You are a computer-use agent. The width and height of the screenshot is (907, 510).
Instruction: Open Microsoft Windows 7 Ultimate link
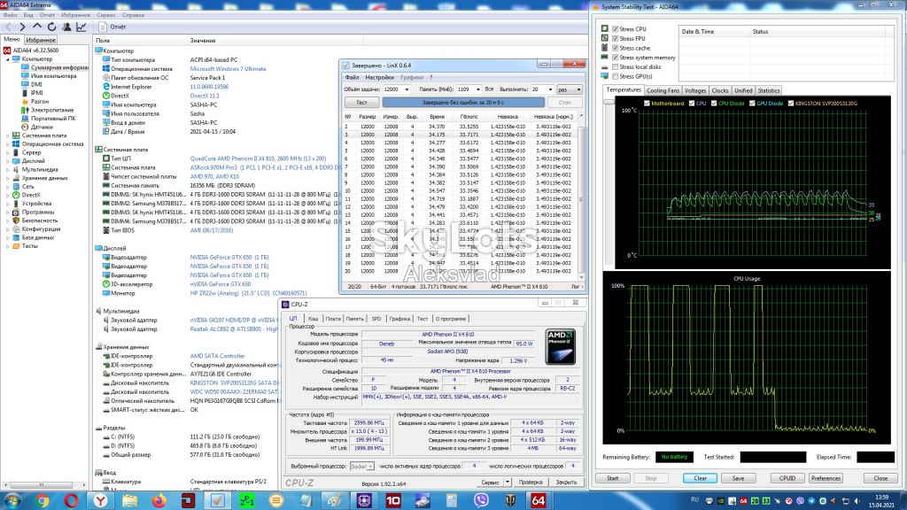(228, 68)
